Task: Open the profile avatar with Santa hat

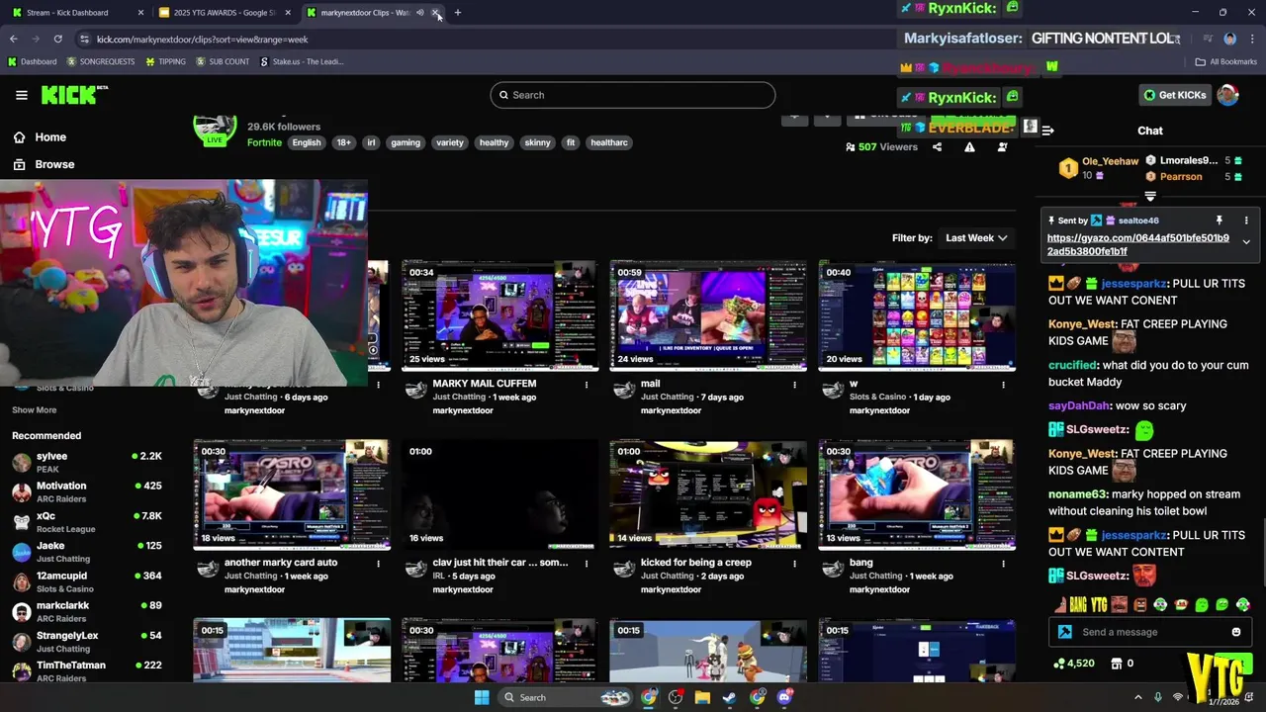Action: (1227, 95)
